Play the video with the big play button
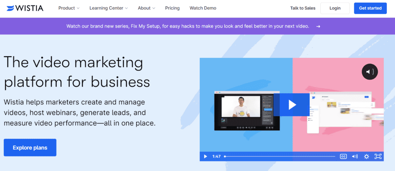This screenshot has height=171, width=395. click(x=292, y=105)
